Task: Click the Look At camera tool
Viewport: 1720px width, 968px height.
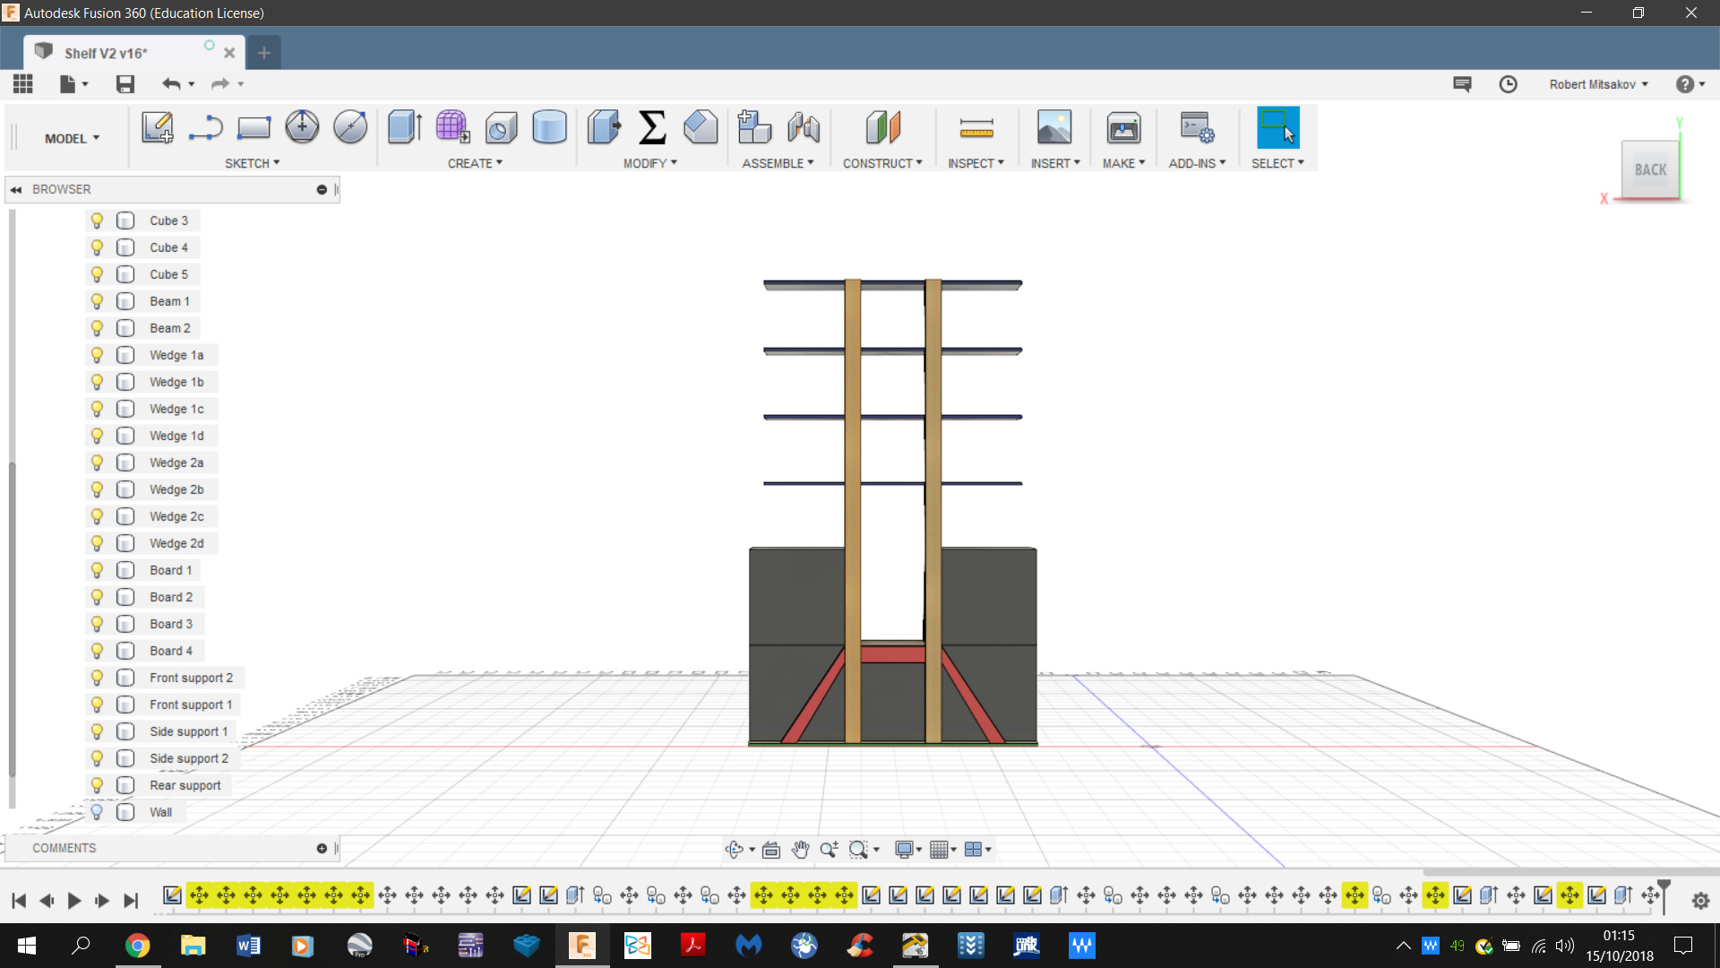Action: point(770,849)
